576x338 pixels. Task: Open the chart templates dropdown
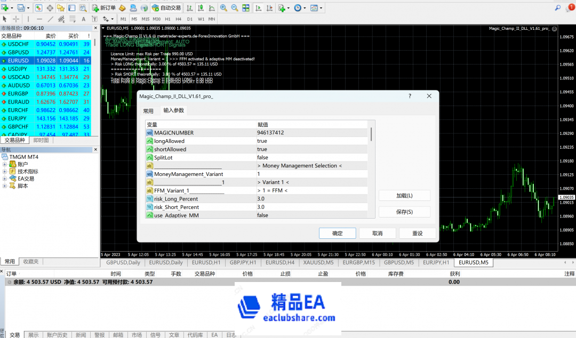[x=321, y=8]
